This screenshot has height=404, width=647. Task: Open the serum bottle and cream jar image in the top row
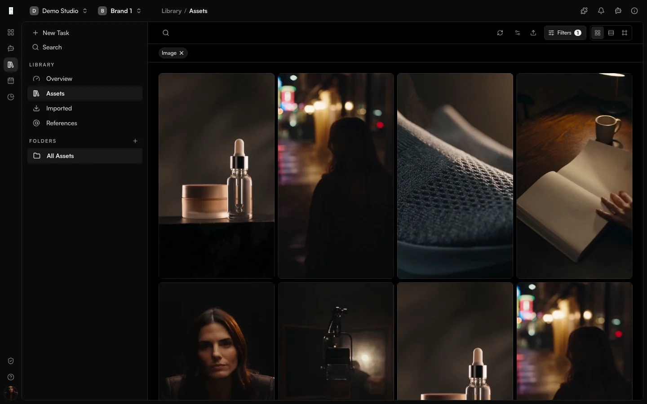(x=217, y=176)
